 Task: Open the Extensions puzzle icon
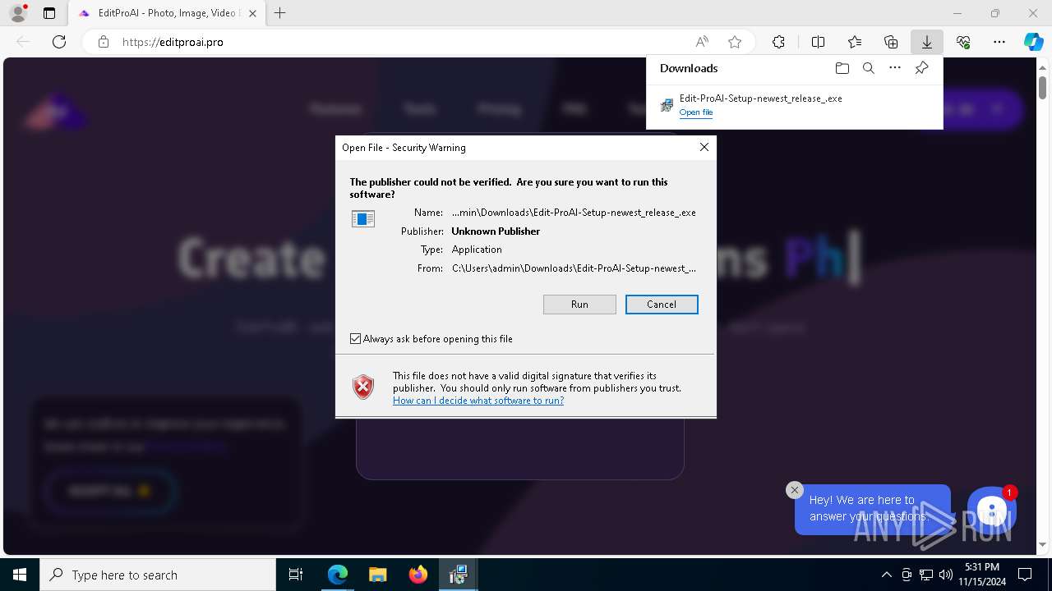tap(778, 42)
